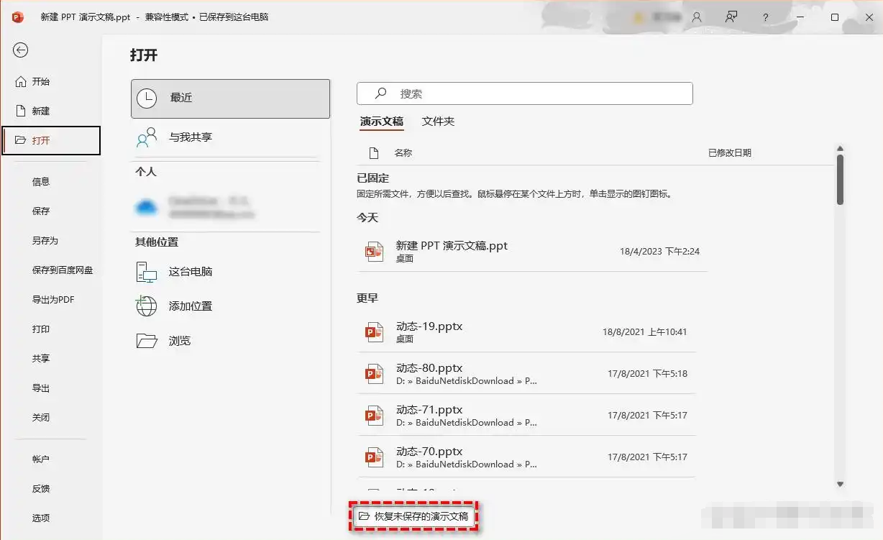883x540 pixels.
Task: Click the PowerPoint icon of 动态-19.pptx
Action: (x=374, y=332)
